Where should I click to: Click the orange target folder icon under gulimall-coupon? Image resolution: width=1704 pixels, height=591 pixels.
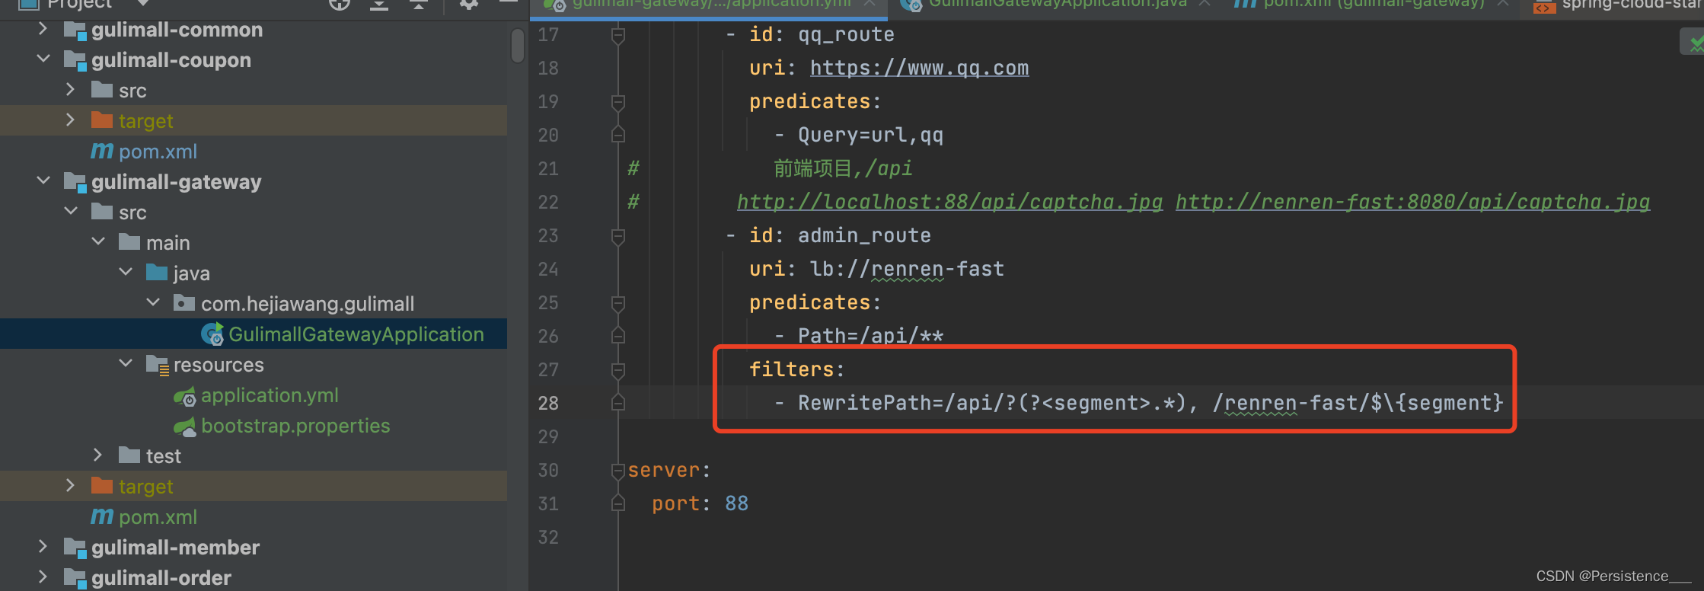pyautogui.click(x=102, y=120)
